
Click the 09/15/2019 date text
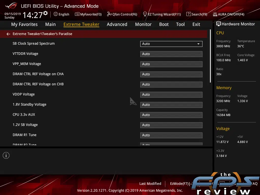tap(13, 14)
